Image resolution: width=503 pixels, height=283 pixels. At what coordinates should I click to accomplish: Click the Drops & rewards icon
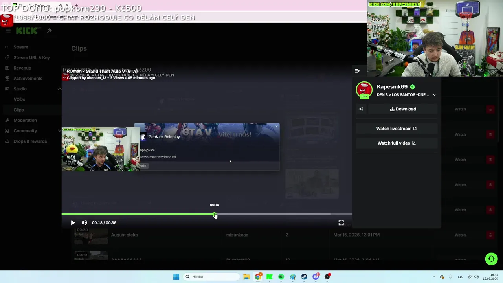[x=7, y=141]
